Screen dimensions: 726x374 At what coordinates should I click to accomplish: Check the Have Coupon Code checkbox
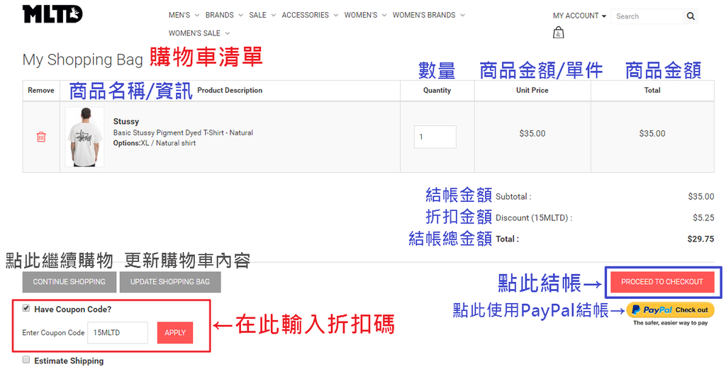tap(26, 308)
